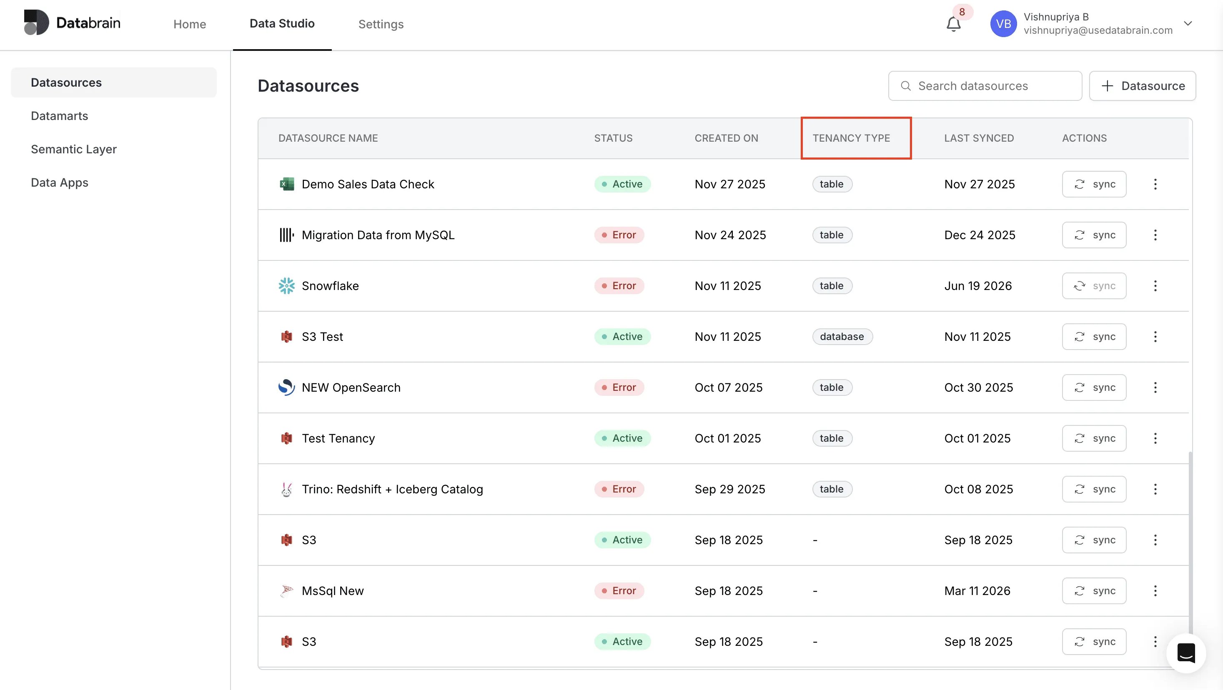This screenshot has height=690, width=1223.
Task: Click the Mar 11 2026 last synced date
Action: (x=977, y=590)
